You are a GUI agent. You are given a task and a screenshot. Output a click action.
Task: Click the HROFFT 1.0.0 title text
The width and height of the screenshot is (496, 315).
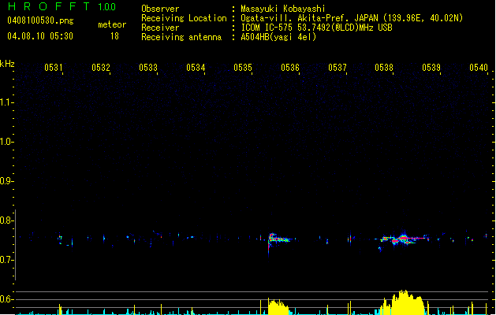tap(62, 6)
